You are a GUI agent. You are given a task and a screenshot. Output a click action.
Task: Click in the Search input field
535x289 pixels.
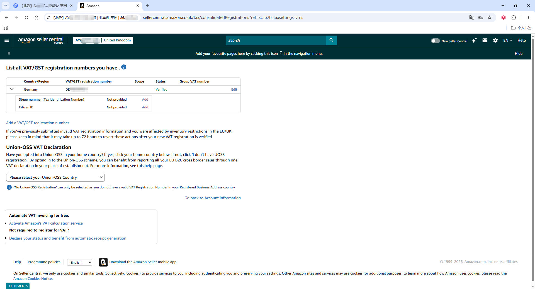click(x=276, y=40)
